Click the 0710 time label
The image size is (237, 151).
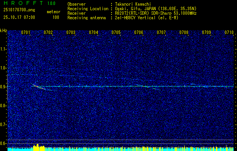click(x=229, y=32)
